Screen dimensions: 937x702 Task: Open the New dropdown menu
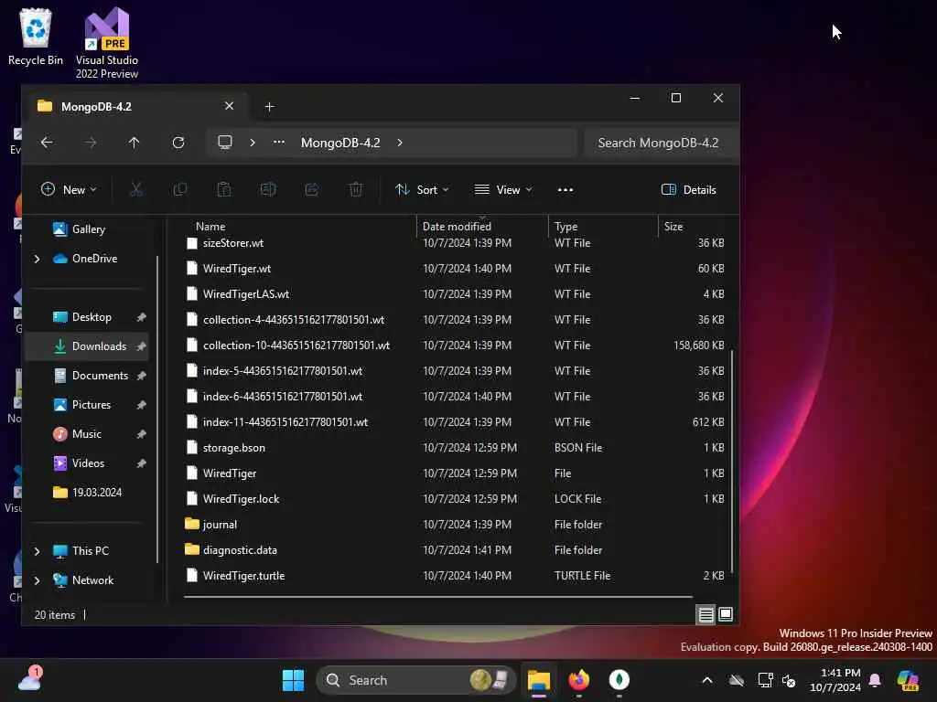click(69, 190)
